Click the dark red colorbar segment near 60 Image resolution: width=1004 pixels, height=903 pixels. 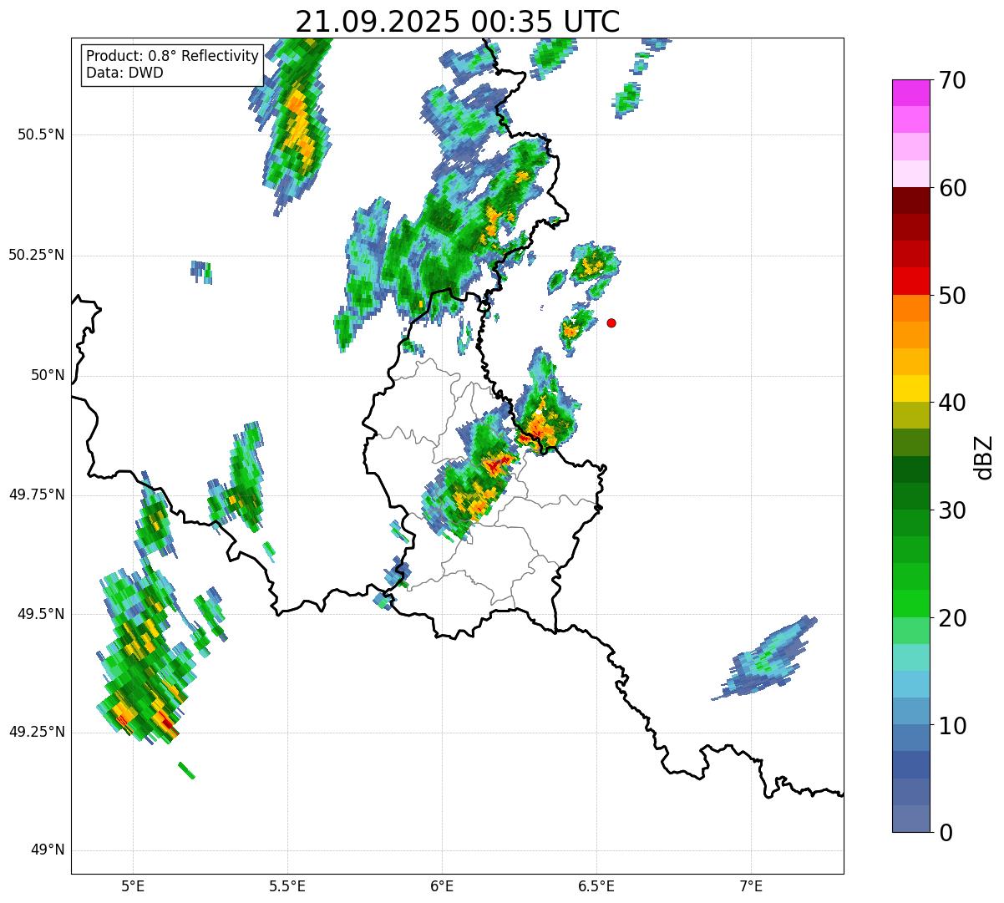910,200
